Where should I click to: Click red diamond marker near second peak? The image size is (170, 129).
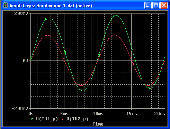[109, 39]
